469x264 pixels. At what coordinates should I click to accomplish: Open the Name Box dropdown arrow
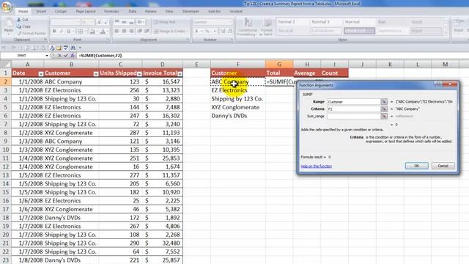pos(47,56)
